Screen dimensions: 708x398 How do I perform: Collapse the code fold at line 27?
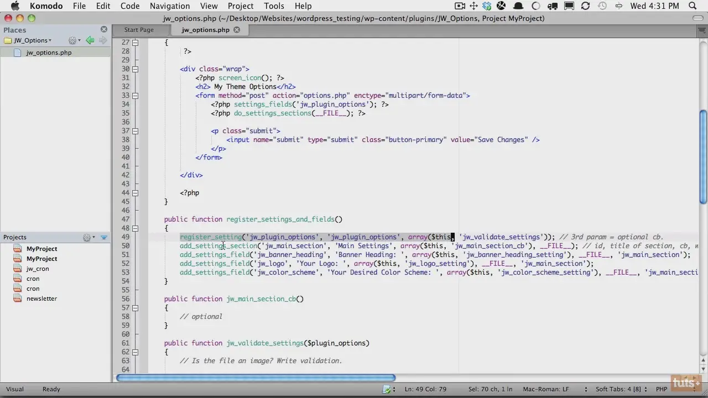coord(135,43)
